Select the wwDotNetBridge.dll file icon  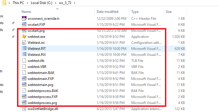tap(24, 109)
